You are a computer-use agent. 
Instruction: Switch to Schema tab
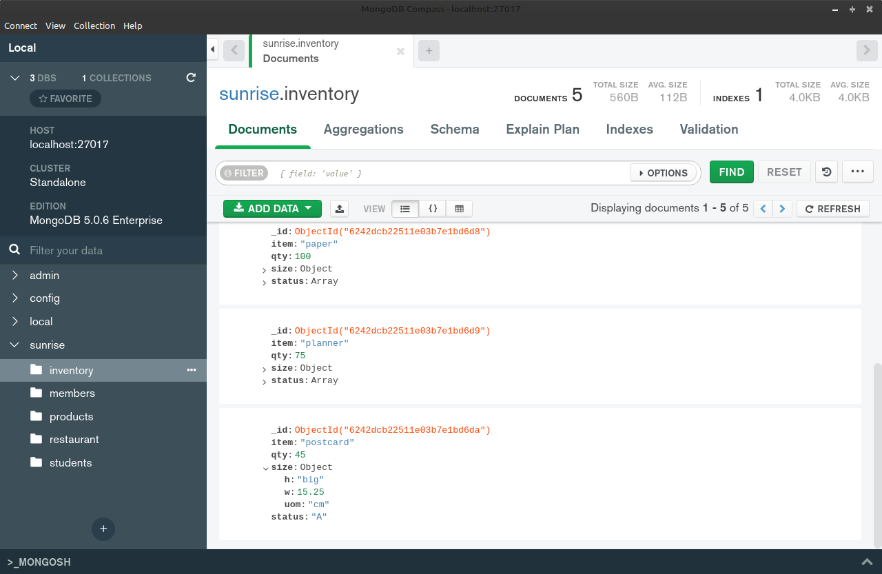tap(455, 130)
